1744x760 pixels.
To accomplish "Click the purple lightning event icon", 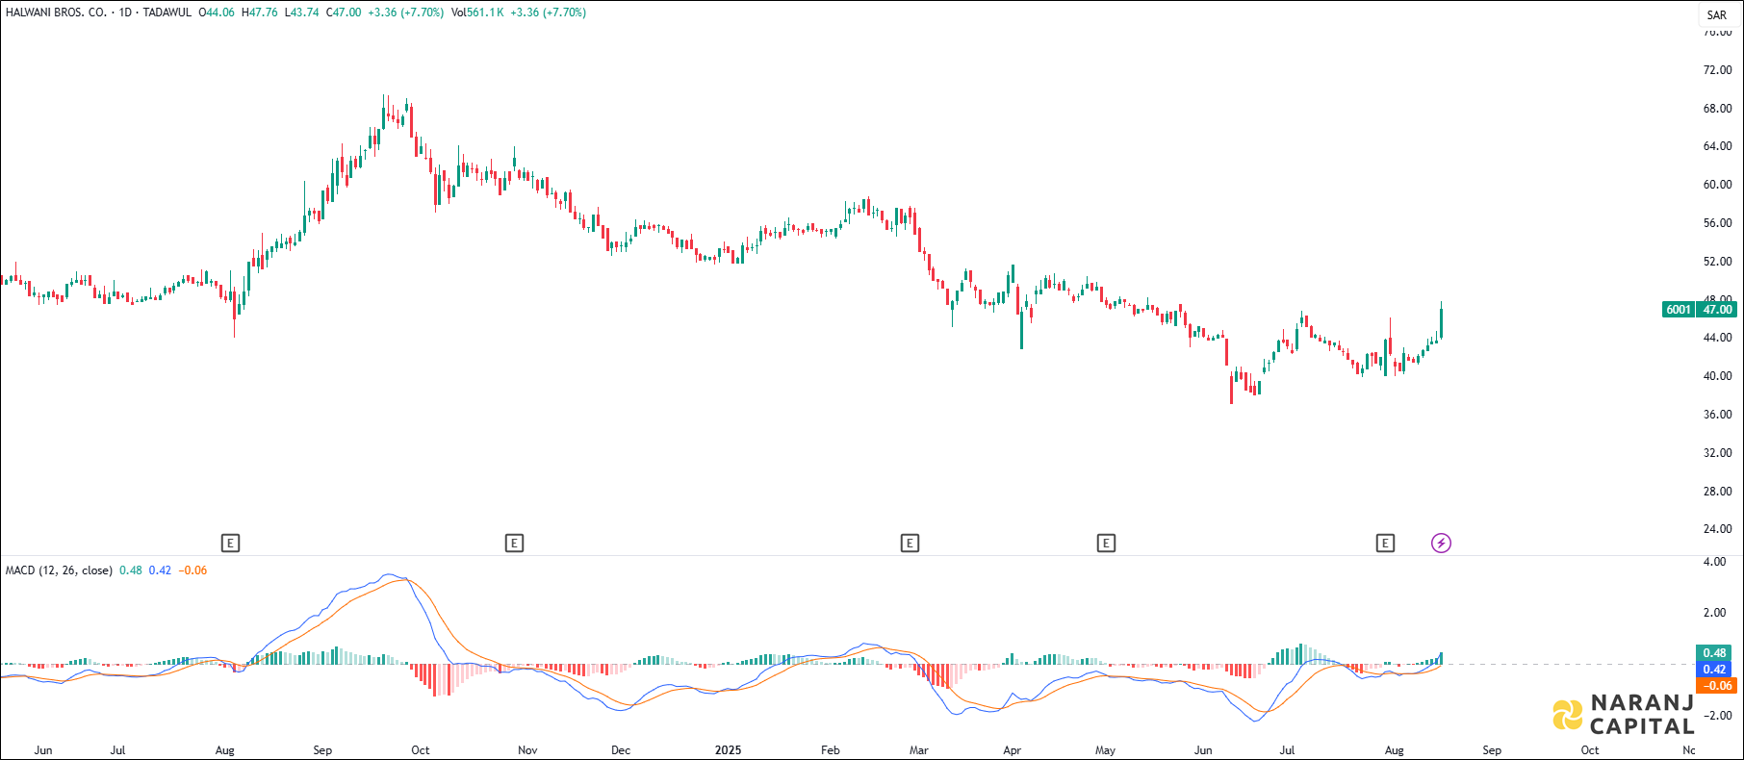I will pyautogui.click(x=1441, y=544).
